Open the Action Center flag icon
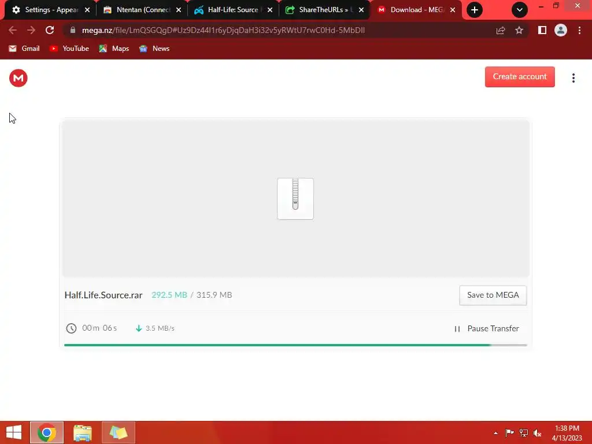The width and height of the screenshot is (592, 444). tap(509, 432)
